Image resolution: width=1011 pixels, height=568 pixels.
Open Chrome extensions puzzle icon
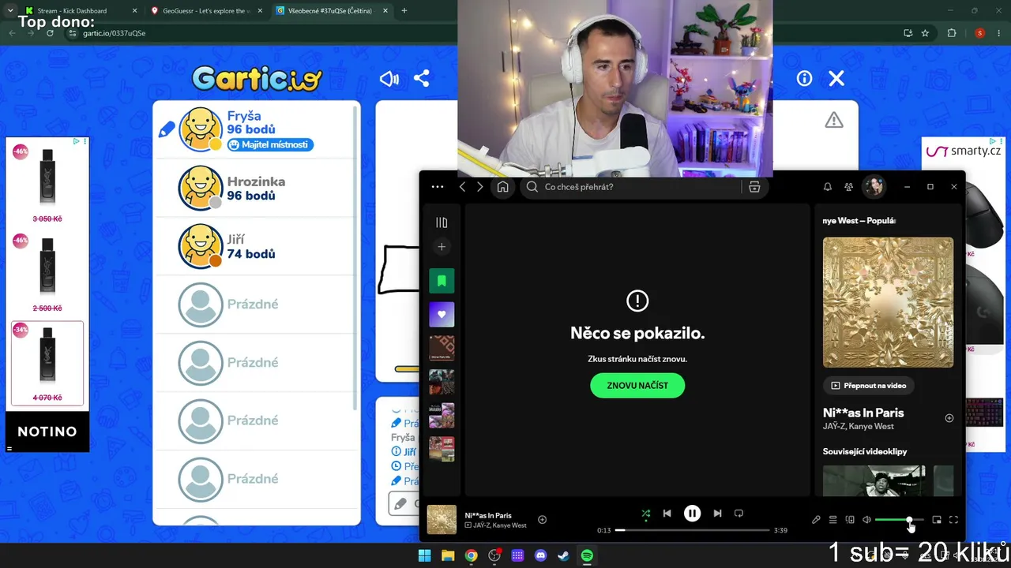click(952, 33)
